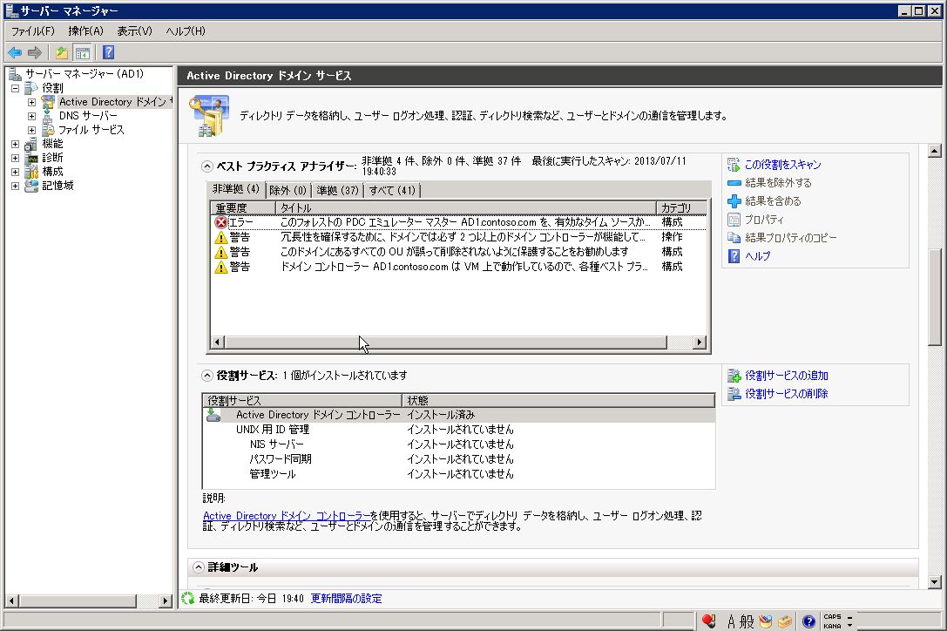Open the ファイル(F) menu
947x631 pixels.
click(x=32, y=31)
